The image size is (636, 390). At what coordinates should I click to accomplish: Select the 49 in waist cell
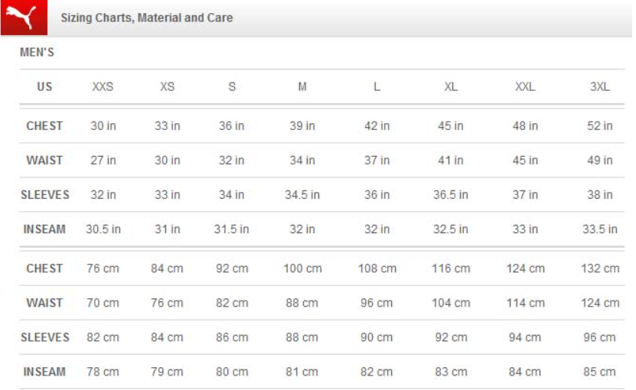click(600, 161)
